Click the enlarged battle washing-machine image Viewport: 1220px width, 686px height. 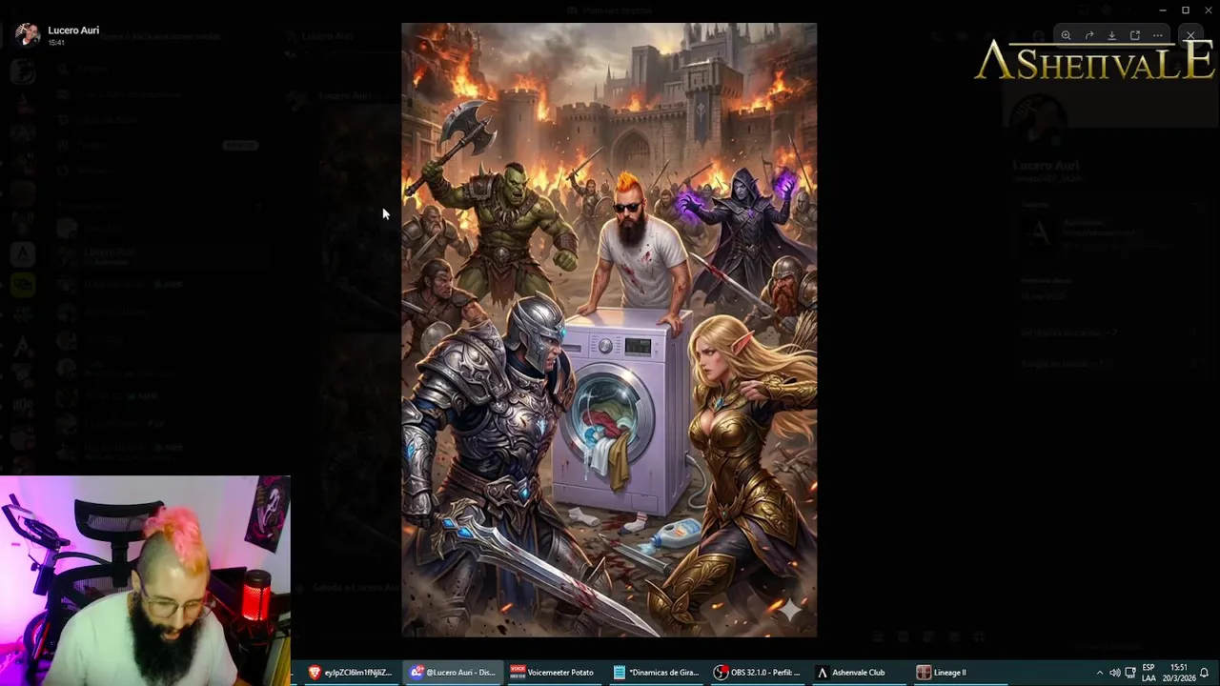609,330
